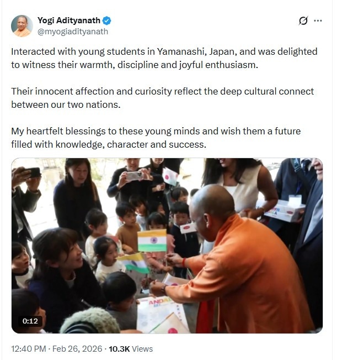342x360 pixels.
Task: Click the white box held in video
Action: pos(284,211)
